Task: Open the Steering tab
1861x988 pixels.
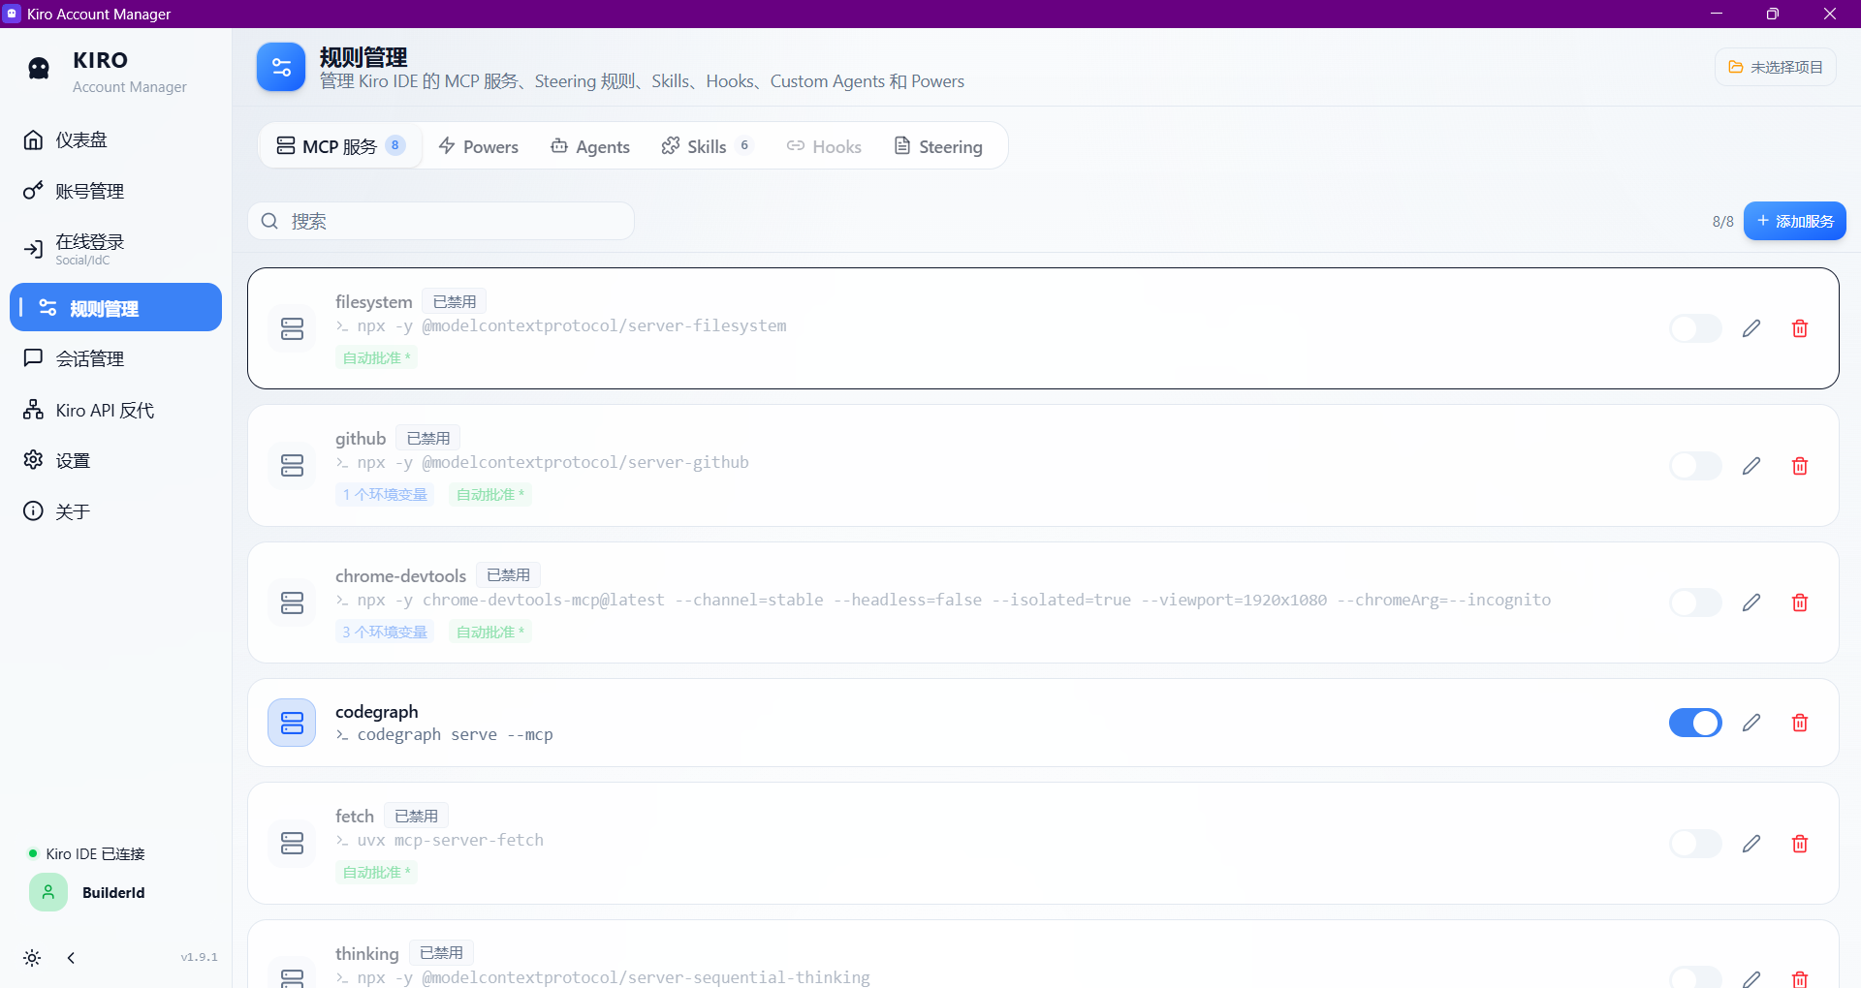Action: click(x=938, y=146)
